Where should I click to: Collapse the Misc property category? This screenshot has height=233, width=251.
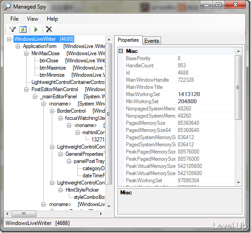click(x=121, y=51)
